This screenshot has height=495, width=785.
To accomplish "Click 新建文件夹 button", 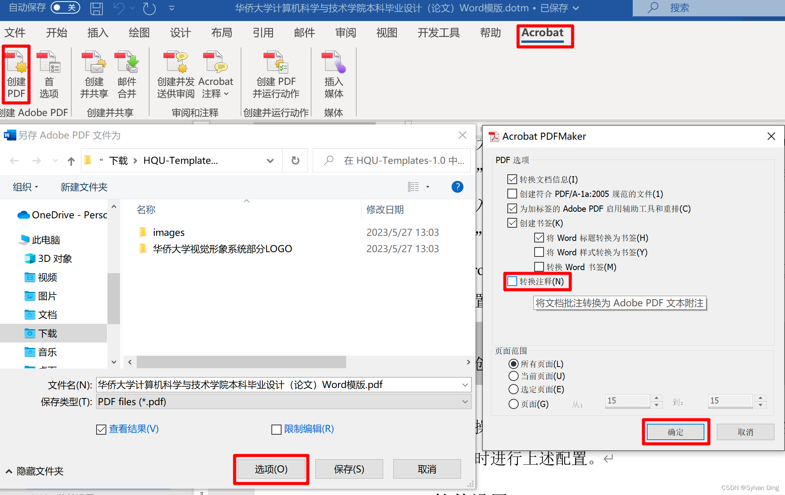I will click(84, 187).
